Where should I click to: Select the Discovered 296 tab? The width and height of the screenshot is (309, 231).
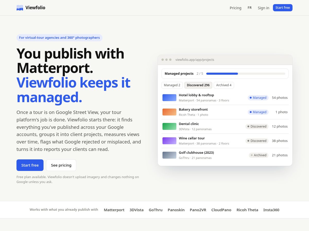click(198, 85)
